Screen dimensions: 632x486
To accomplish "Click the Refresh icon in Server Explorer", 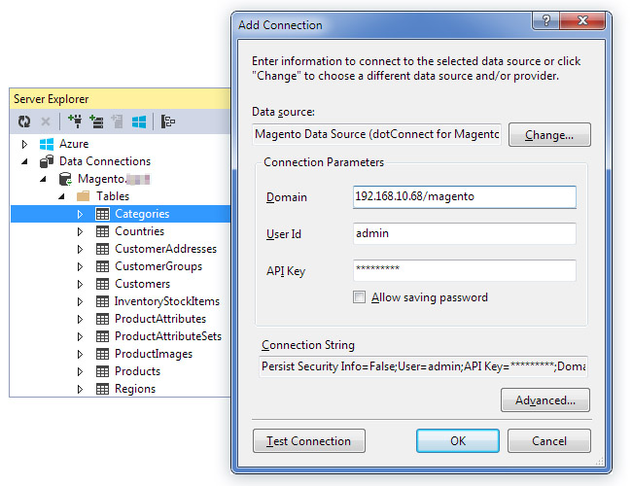I will click(x=24, y=121).
